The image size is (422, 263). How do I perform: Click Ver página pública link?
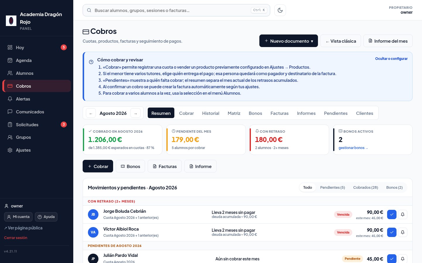click(x=23, y=228)
